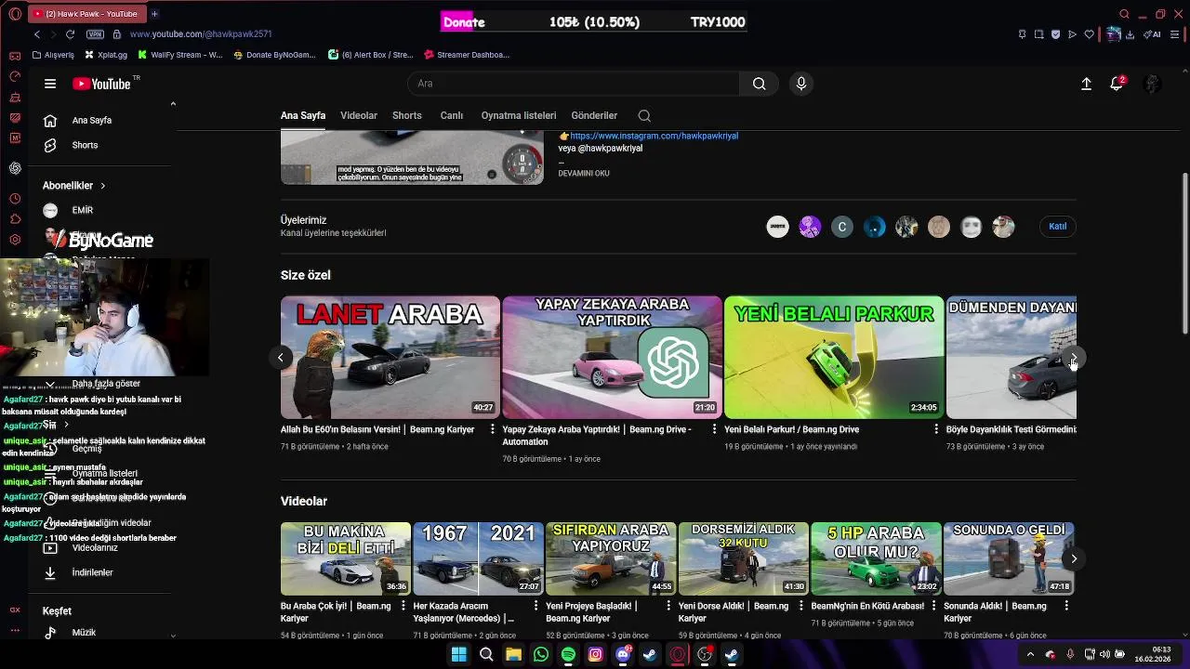The height and width of the screenshot is (669, 1190).
Task: Open Windows Start menu
Action: (x=459, y=655)
